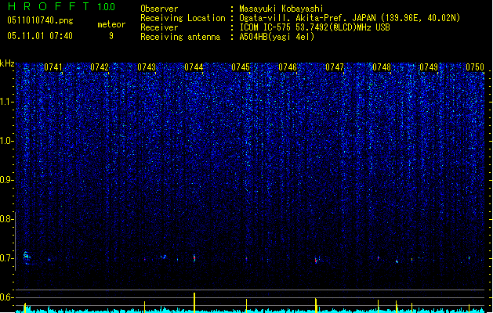Click the 0.9 kHz axis label

click(x=6, y=180)
